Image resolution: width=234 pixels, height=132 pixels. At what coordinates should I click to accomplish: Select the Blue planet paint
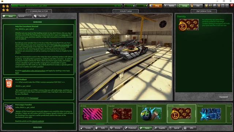(152, 114)
